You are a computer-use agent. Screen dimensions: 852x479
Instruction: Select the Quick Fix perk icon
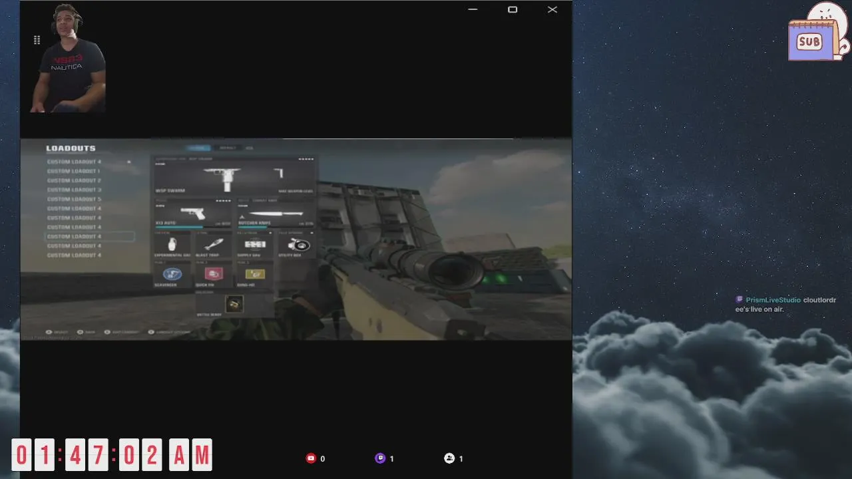[x=213, y=274]
